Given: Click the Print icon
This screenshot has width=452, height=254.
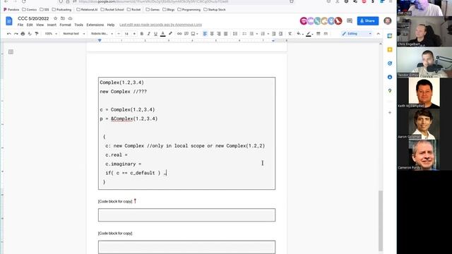Looking at the screenshot, I should coord(23,34).
